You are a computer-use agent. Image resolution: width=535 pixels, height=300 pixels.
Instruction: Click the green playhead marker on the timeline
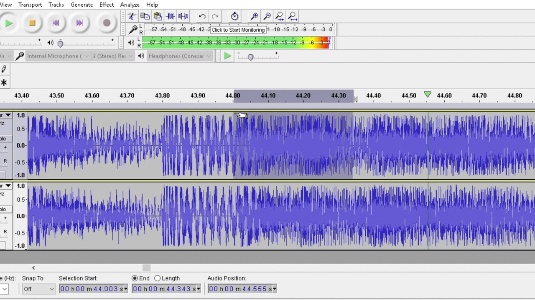pyautogui.click(x=427, y=95)
